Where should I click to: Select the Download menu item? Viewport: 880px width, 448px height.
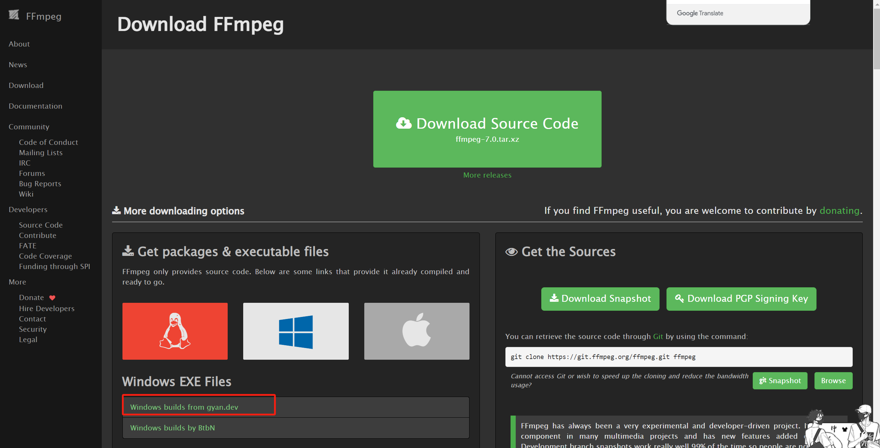(x=26, y=85)
